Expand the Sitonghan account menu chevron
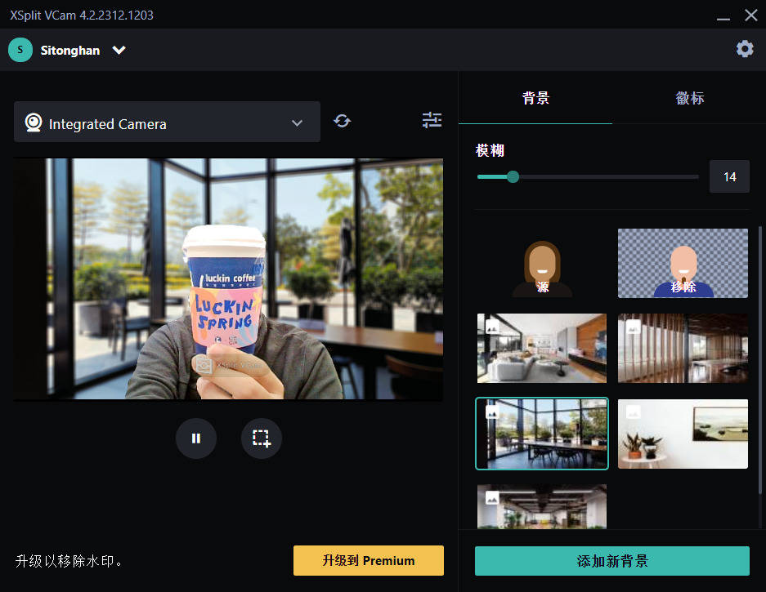 click(119, 51)
